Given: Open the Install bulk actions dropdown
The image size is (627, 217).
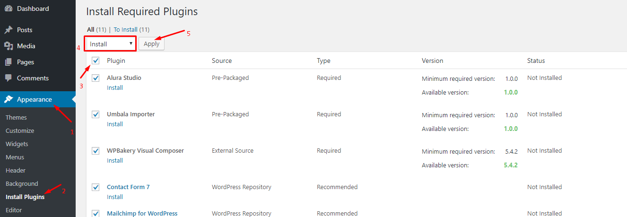Looking at the screenshot, I should (111, 44).
